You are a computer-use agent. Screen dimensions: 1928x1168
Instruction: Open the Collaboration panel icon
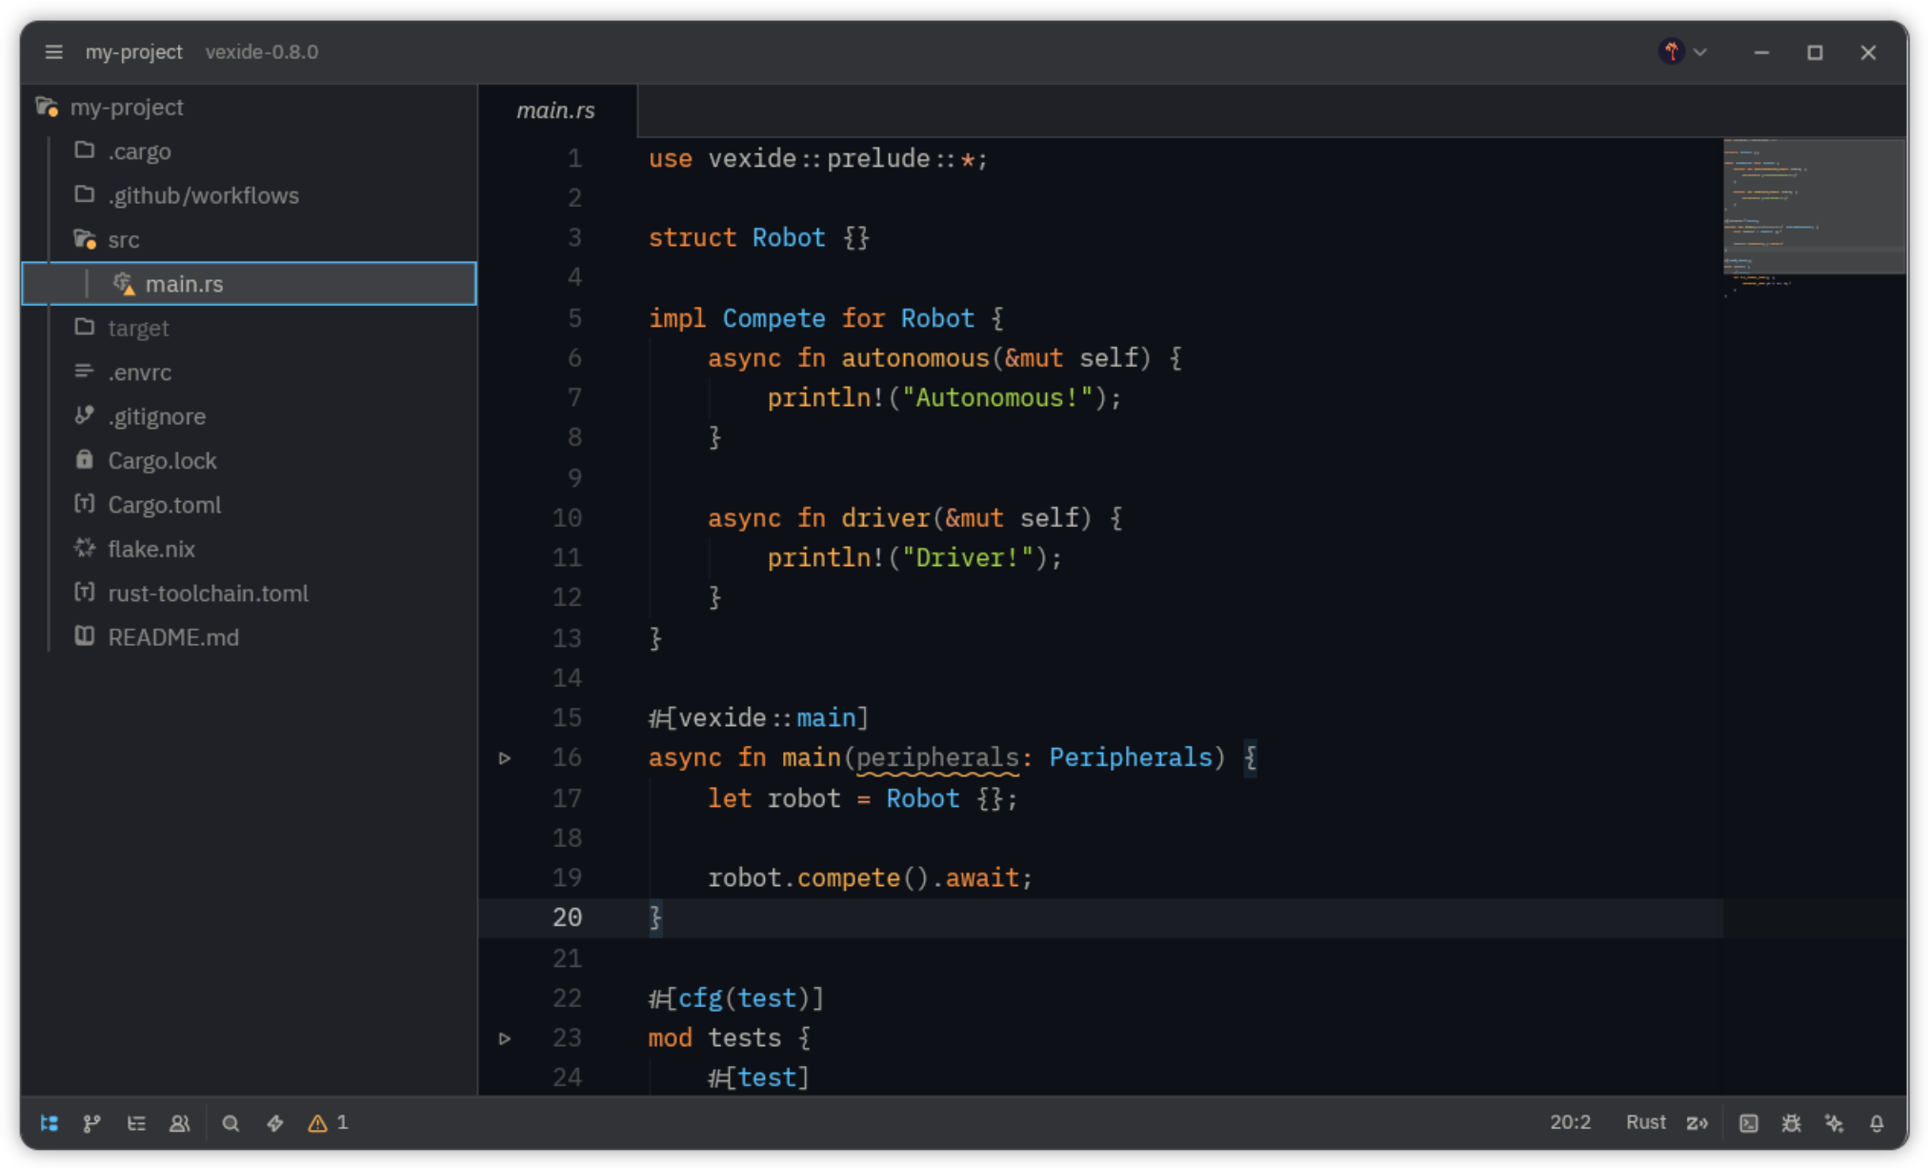[x=179, y=1123]
